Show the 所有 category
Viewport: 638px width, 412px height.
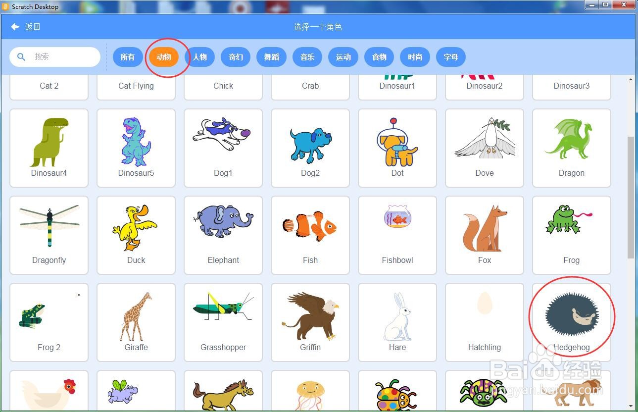[x=128, y=57]
